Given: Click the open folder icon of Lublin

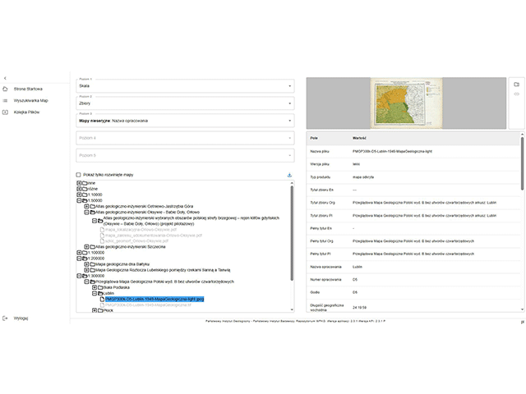Looking at the screenshot, I should pos(100,293).
